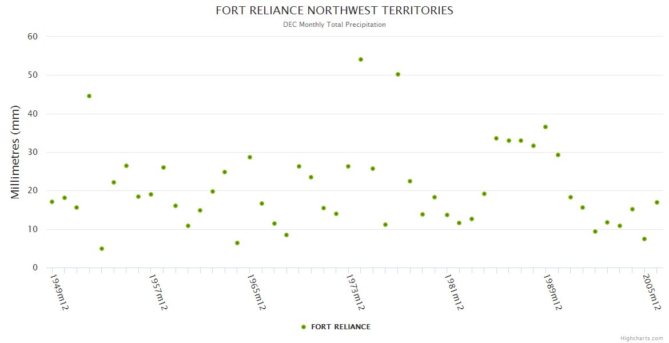Click the green FORT RELIANCE legend marker
Viewport: 669px width, 343px height.
point(304,327)
